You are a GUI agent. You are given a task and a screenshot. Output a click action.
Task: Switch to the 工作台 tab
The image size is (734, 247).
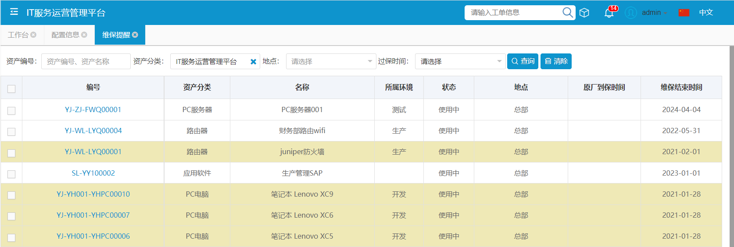(x=18, y=35)
